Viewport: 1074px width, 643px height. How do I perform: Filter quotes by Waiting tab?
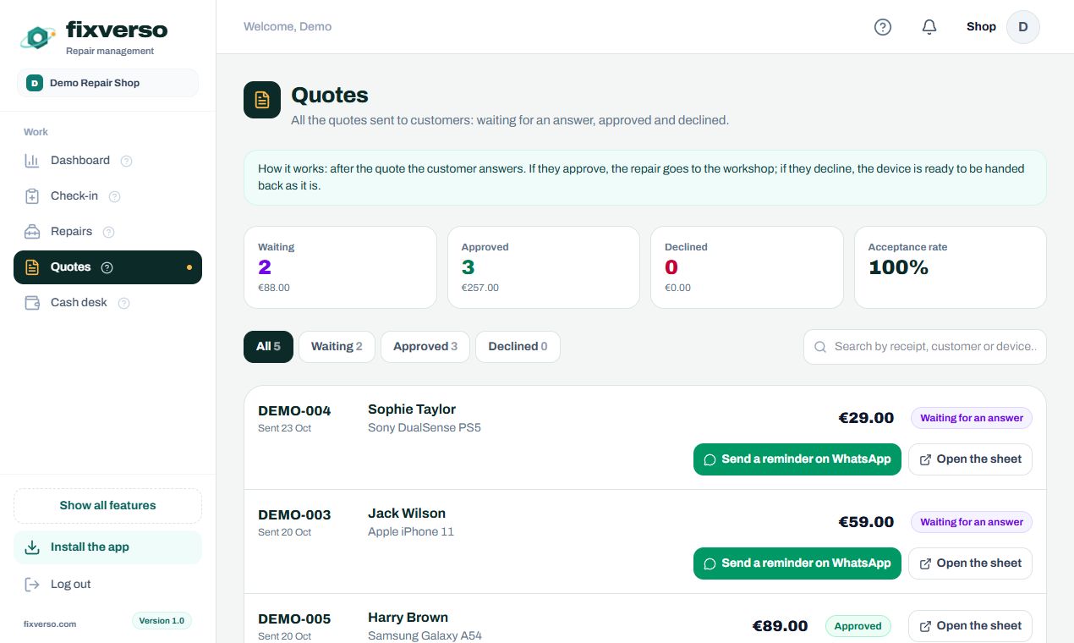point(337,347)
